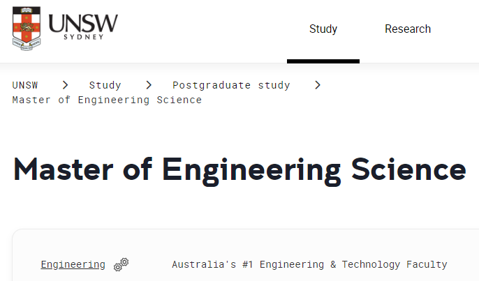Click the gears icon beside Engineering
Viewport: 479px width, 281px height.
click(x=121, y=264)
